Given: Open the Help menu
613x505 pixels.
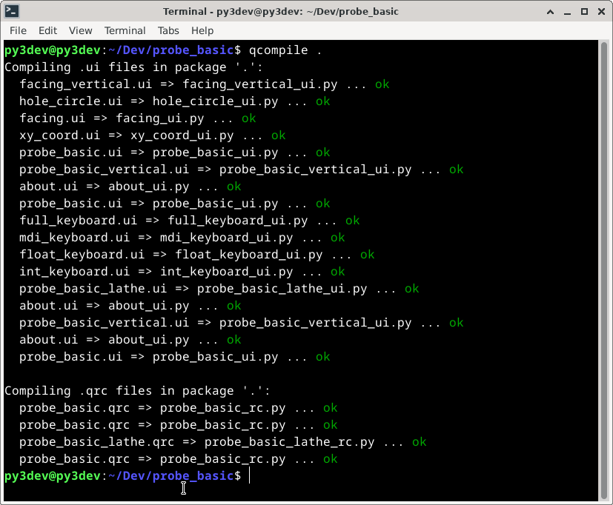Looking at the screenshot, I should (x=202, y=30).
